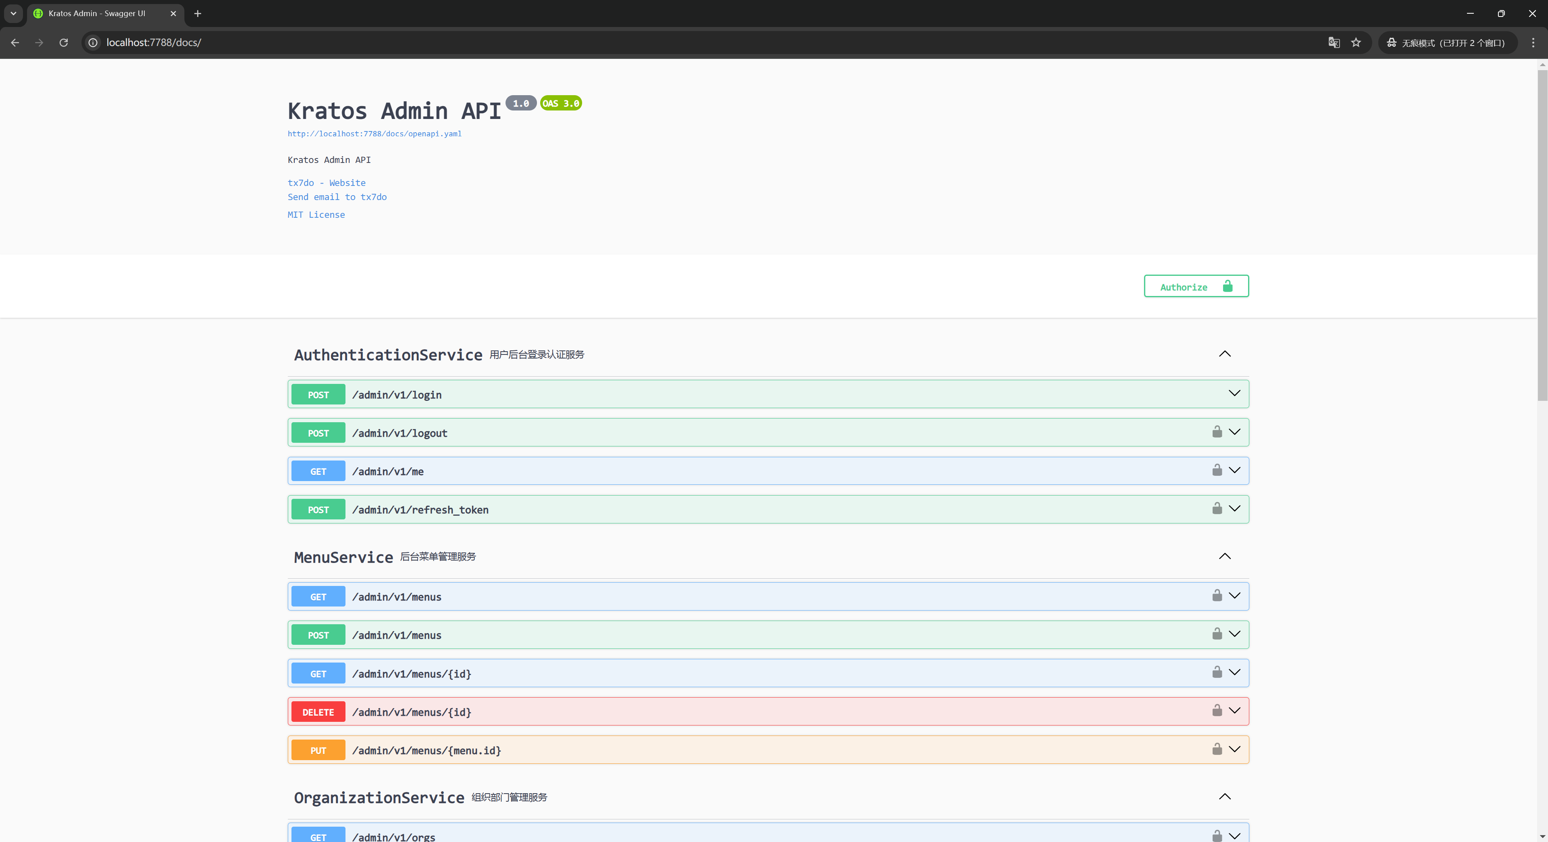Collapse the MenuService section
Image resolution: width=1548 pixels, height=842 pixels.
click(1224, 556)
